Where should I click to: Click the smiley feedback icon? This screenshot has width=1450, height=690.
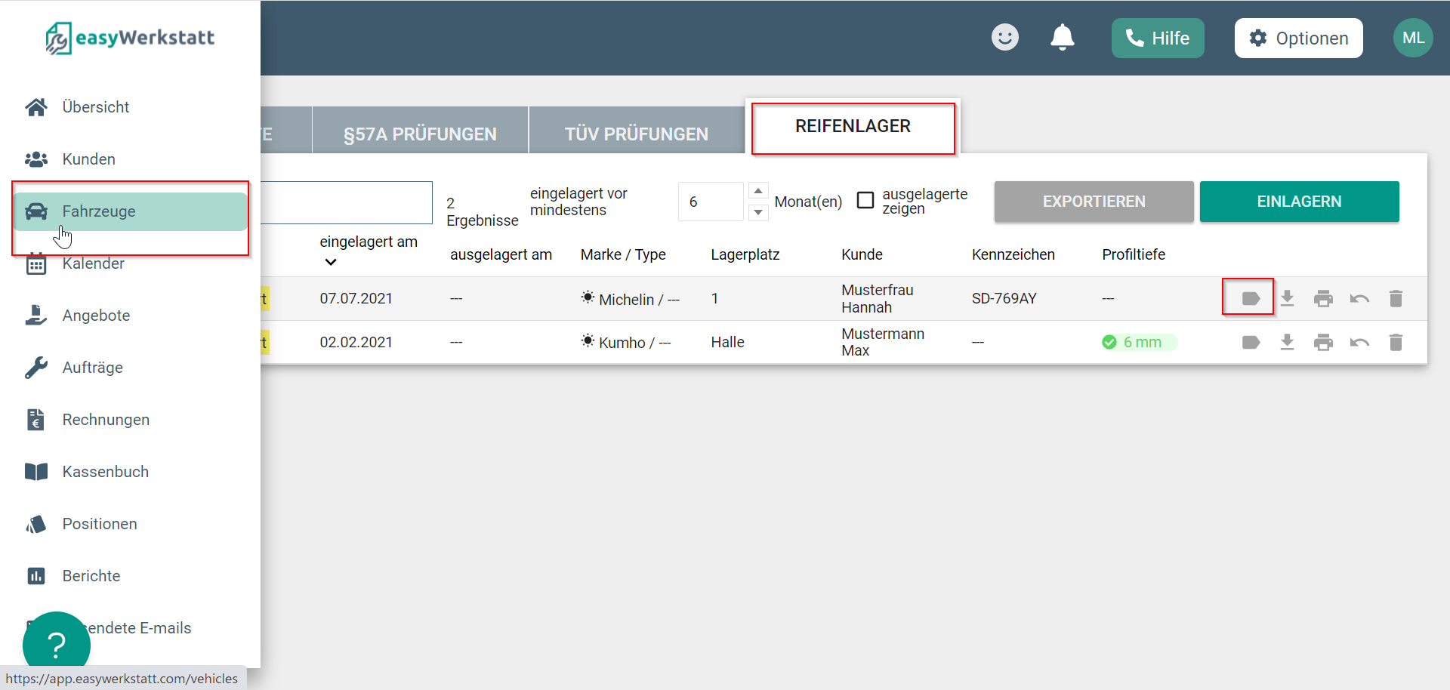pyautogui.click(x=1005, y=37)
